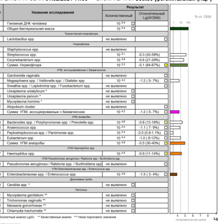Viewport: 224px width, 224px height.
Task: Click the Ниже порогового значения footnote
Action: (95, 217)
